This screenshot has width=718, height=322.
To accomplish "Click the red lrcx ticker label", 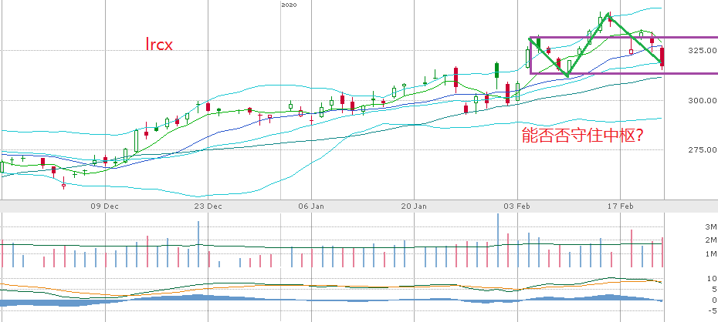I will pos(158,45).
